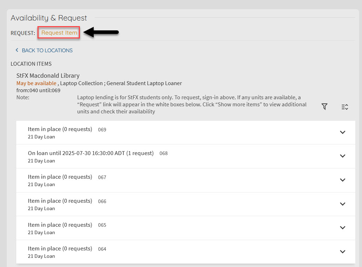Viewport: 362px width, 267px height.
Task: Expand item 069 details chevron
Action: (342, 132)
